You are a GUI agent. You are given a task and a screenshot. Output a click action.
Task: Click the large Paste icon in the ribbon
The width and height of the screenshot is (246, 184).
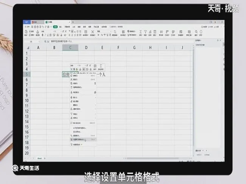click(26, 32)
